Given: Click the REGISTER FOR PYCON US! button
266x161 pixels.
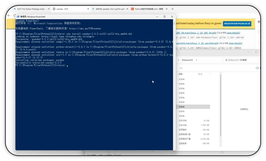Looking at the screenshot, I should pos(237,24).
